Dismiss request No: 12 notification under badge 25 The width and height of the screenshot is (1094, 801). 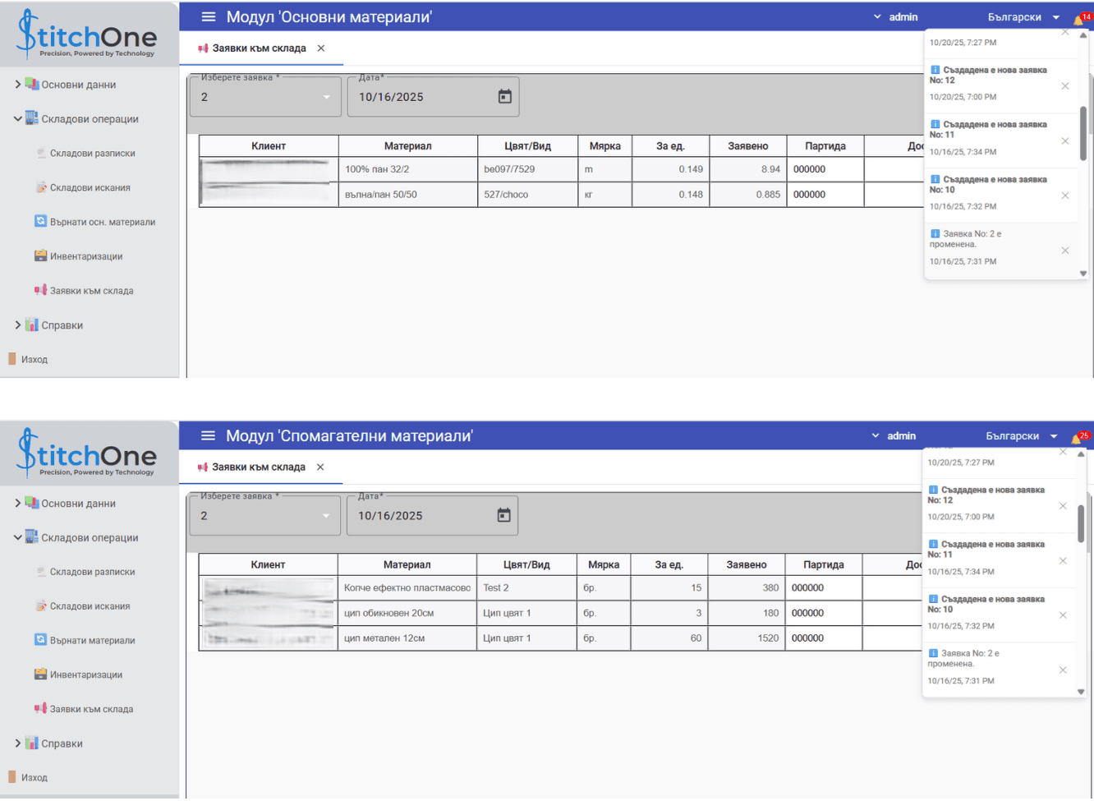(1063, 506)
